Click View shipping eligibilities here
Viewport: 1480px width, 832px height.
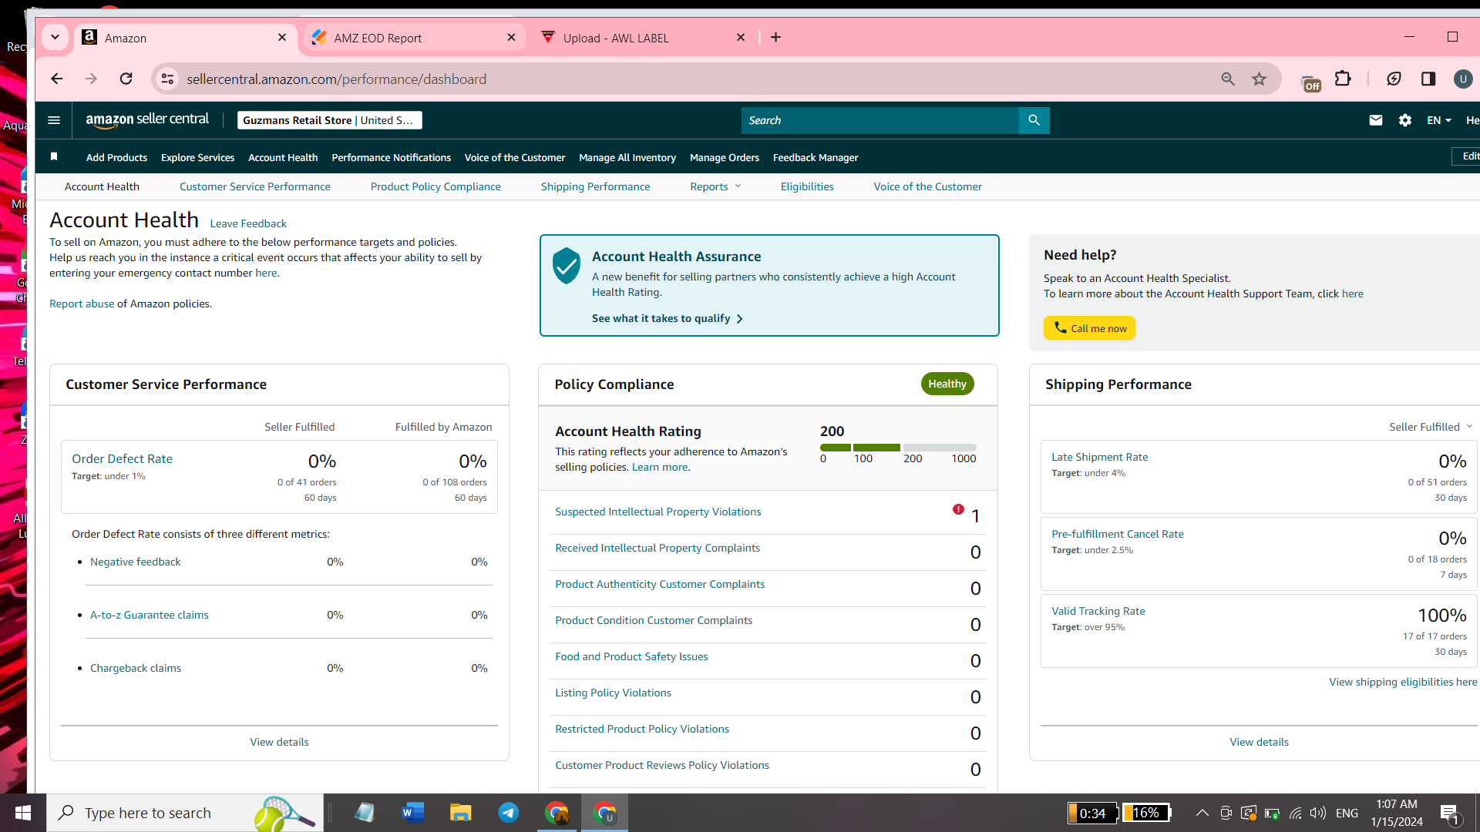pyautogui.click(x=1403, y=682)
